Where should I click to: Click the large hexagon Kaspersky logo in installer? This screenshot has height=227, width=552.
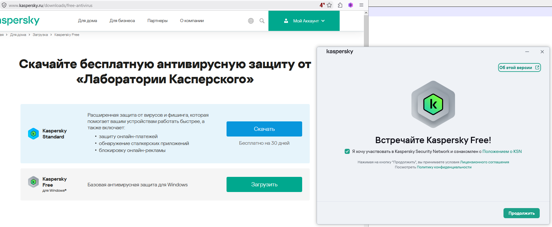pos(433,104)
